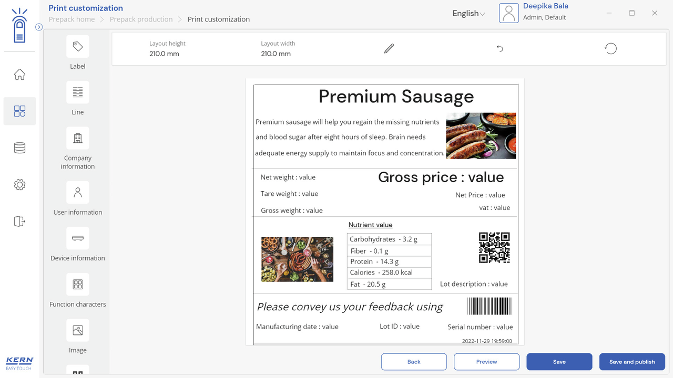Click the Preview button
The width and height of the screenshot is (673, 378).
click(486, 362)
